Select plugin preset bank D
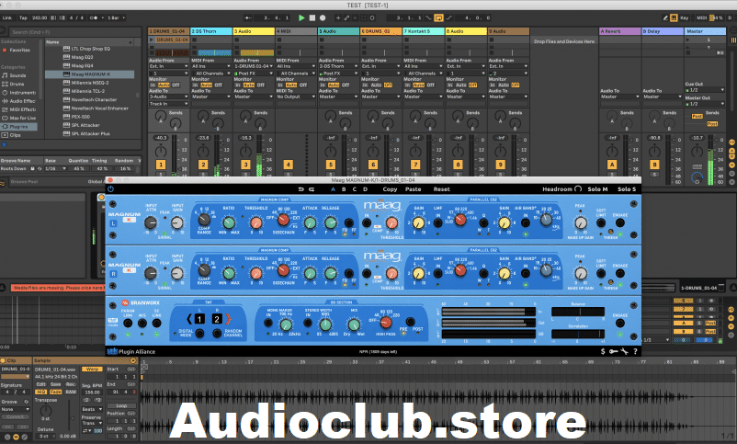 (365, 189)
